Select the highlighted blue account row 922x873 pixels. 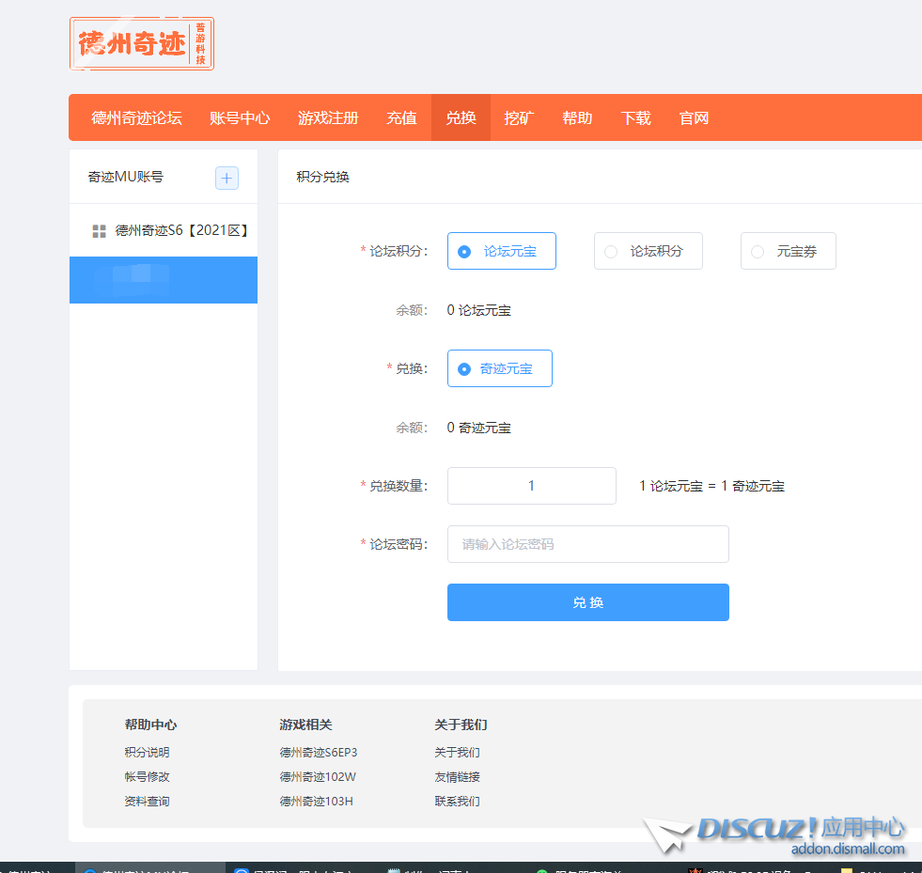point(164,280)
